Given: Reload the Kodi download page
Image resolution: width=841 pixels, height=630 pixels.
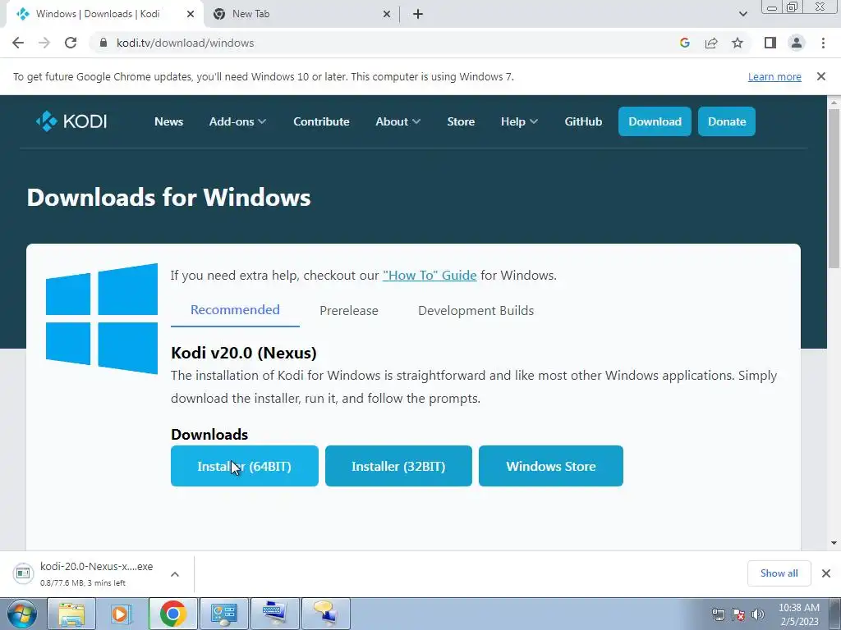Looking at the screenshot, I should (71, 43).
